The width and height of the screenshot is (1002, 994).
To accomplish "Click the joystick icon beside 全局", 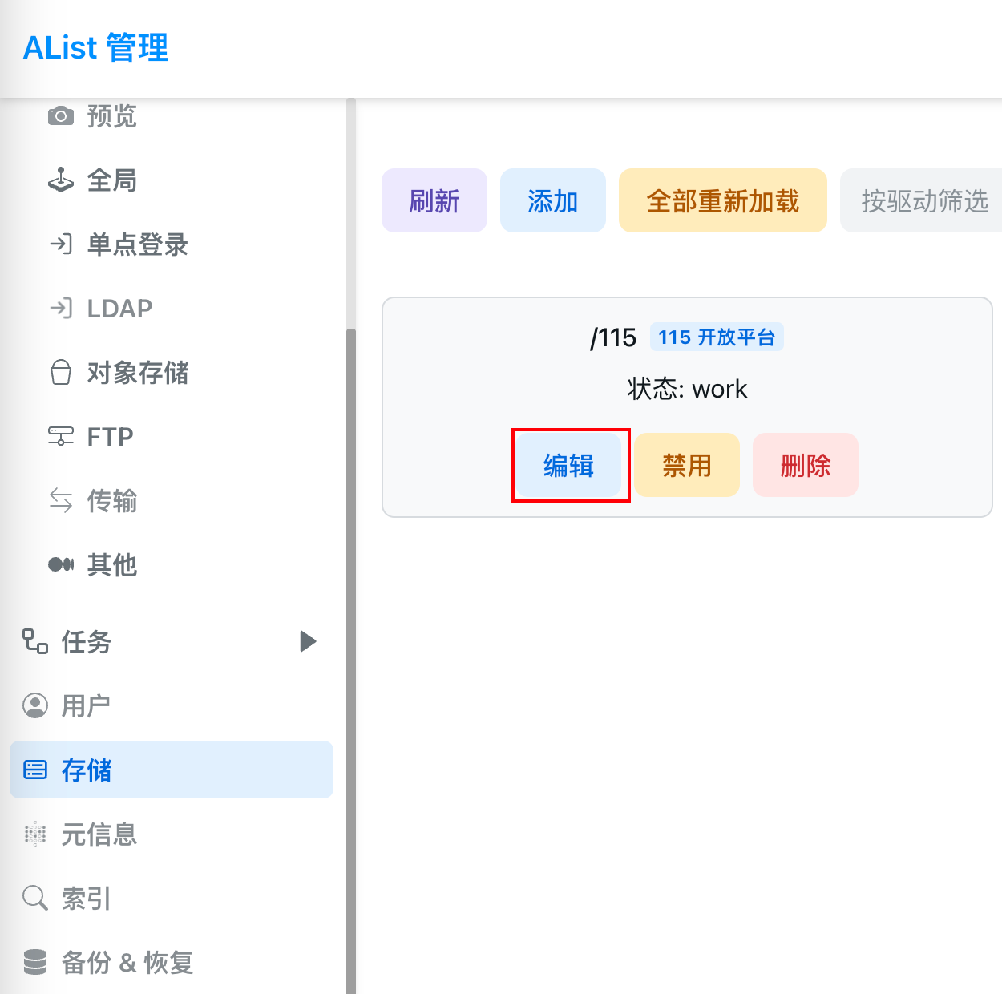I will [61, 180].
